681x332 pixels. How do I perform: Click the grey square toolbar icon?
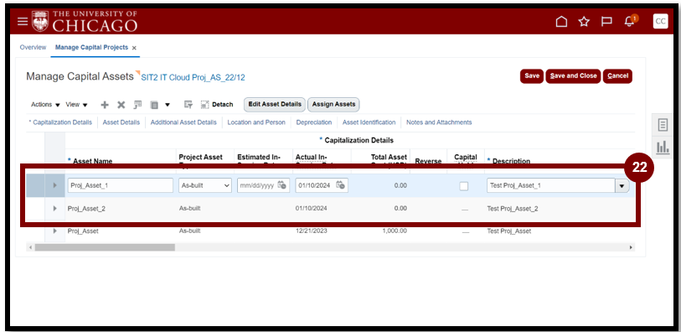154,105
